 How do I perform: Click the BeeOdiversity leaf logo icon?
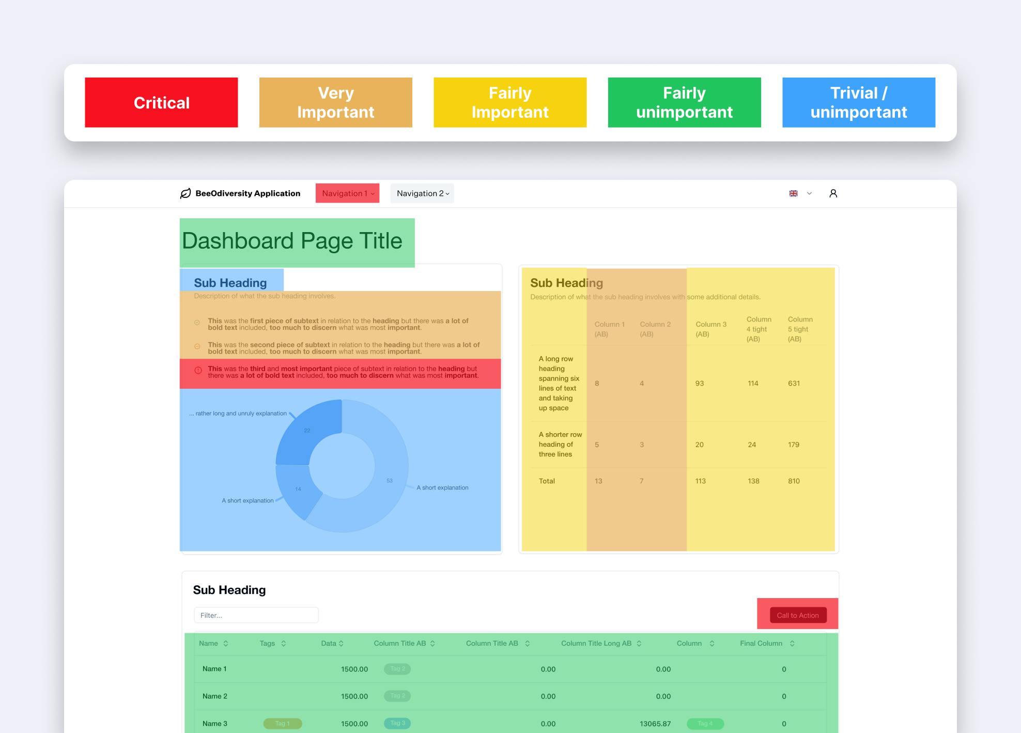click(x=185, y=193)
